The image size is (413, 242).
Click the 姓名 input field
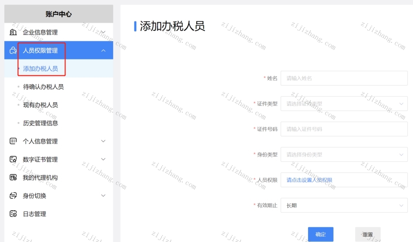click(x=344, y=78)
